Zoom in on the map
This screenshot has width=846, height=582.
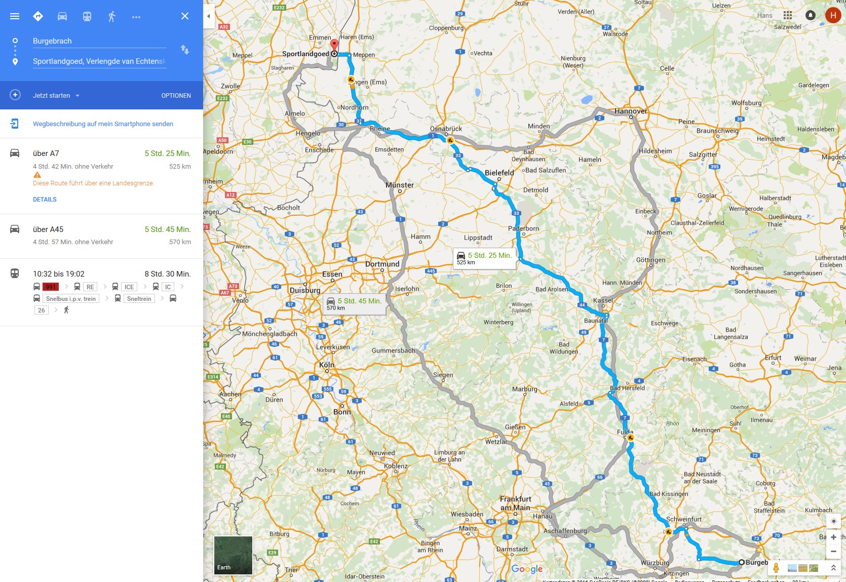[x=833, y=537]
